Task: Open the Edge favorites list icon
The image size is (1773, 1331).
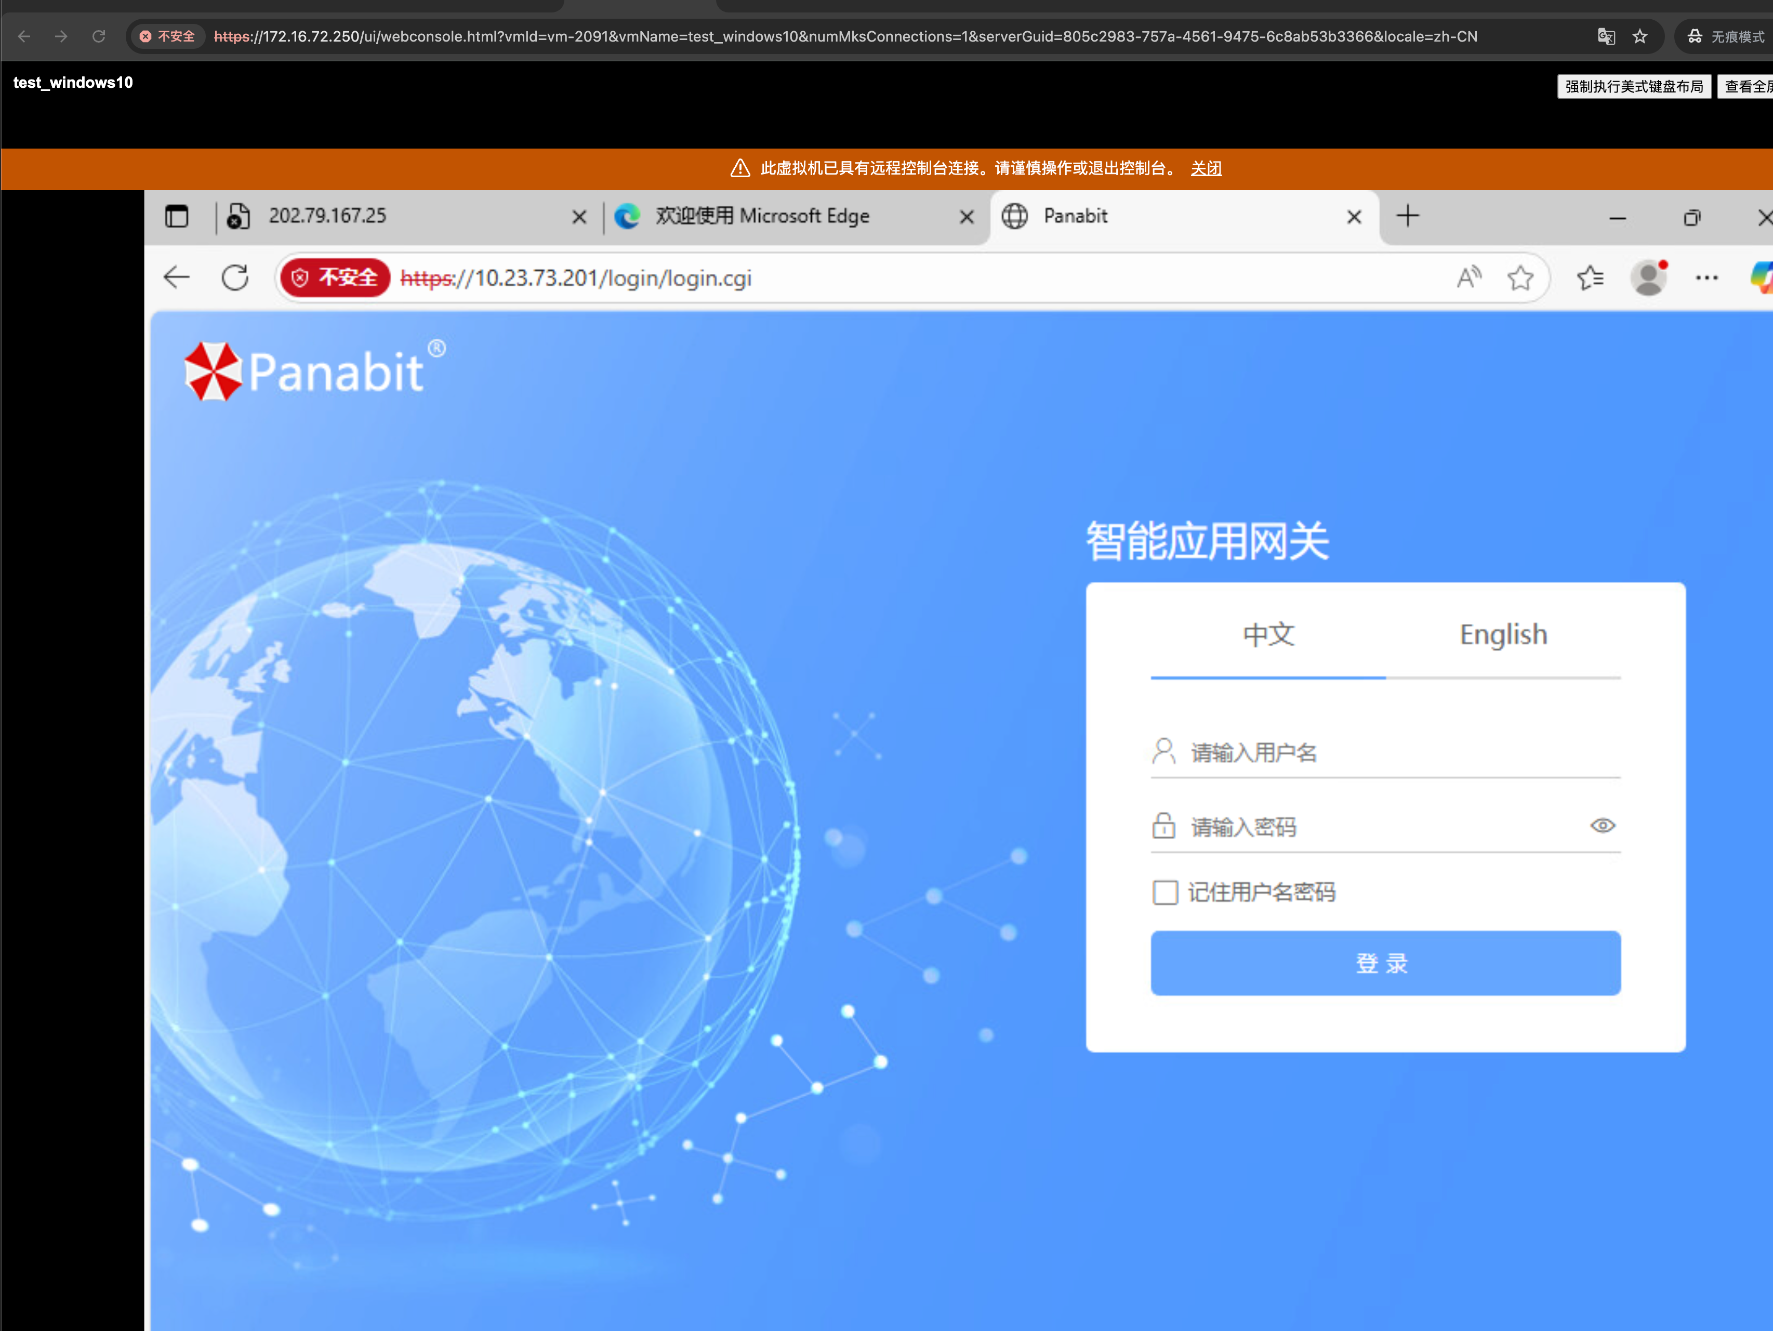Action: pyautogui.click(x=1590, y=278)
